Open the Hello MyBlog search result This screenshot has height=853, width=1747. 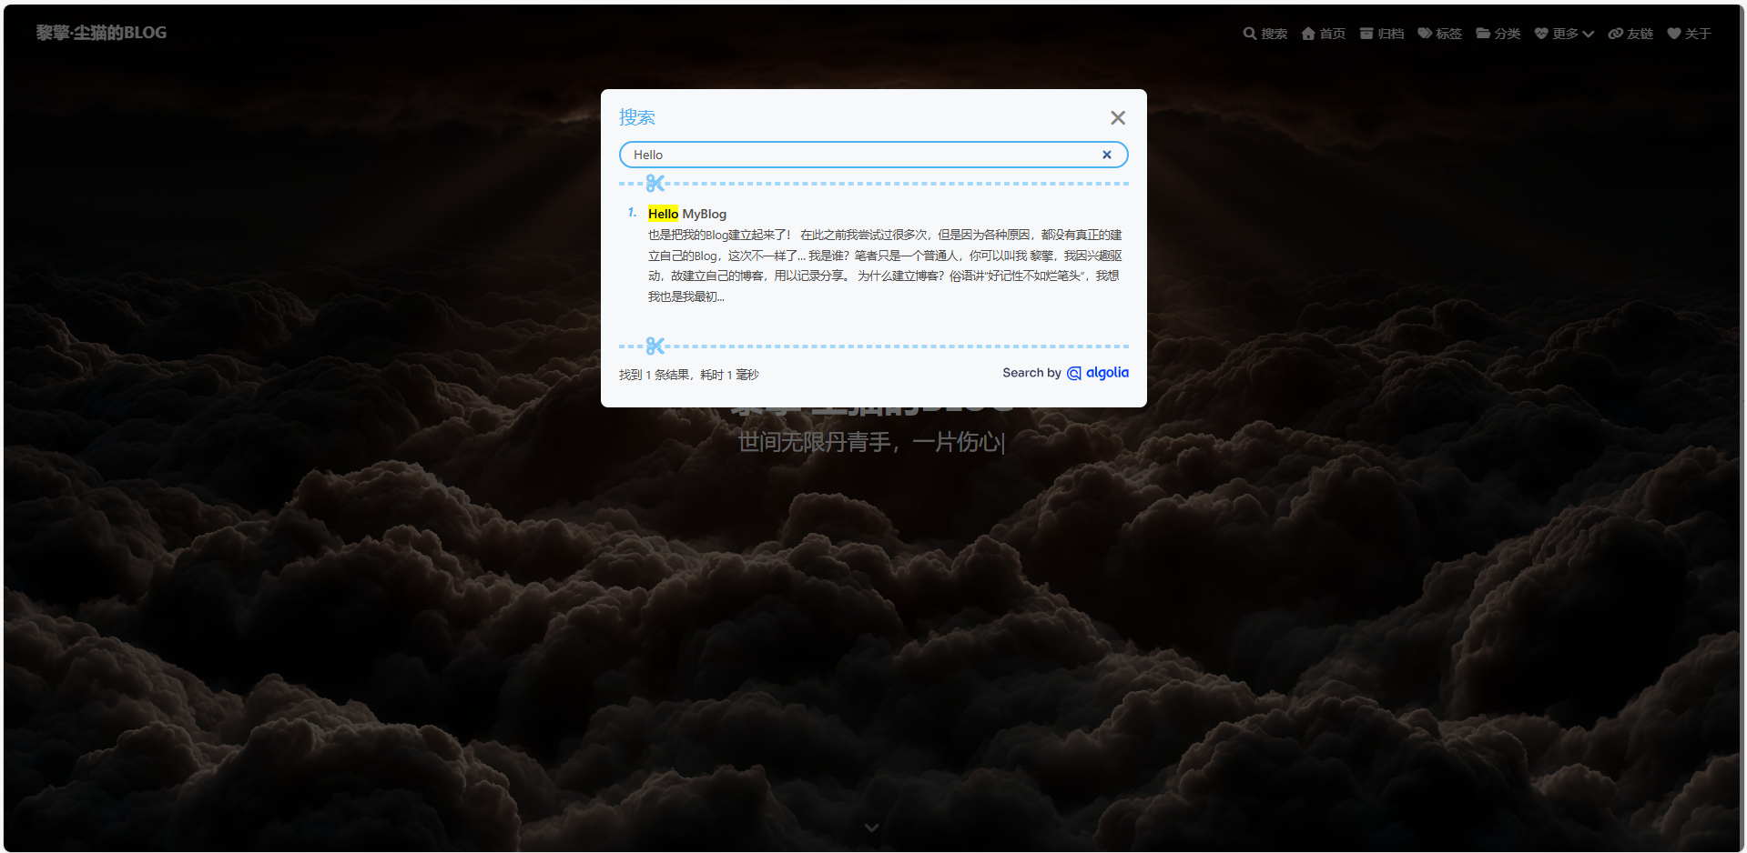pyautogui.click(x=687, y=214)
